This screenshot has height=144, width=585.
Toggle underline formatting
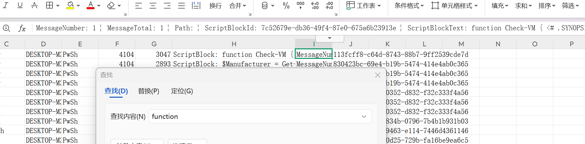[x=20, y=5]
